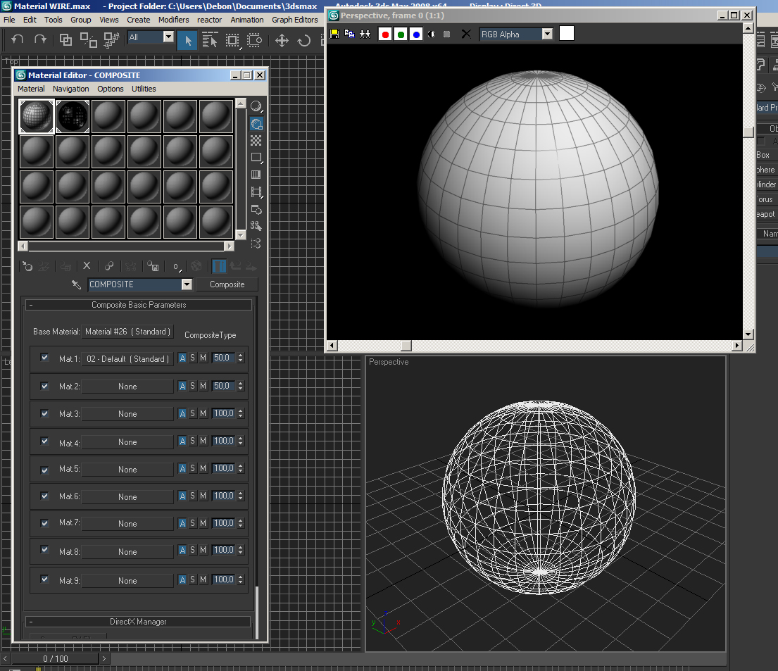Click the white color swatch in render window
Screen dimensions: 778x671
click(x=567, y=34)
